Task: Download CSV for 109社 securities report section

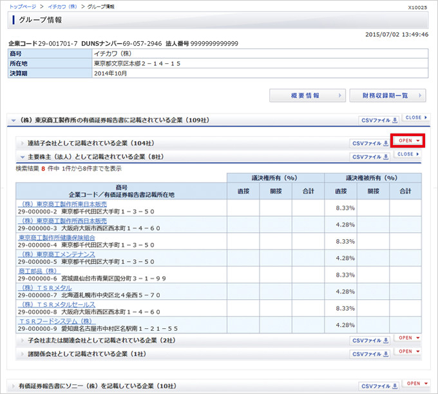Action: click(379, 121)
